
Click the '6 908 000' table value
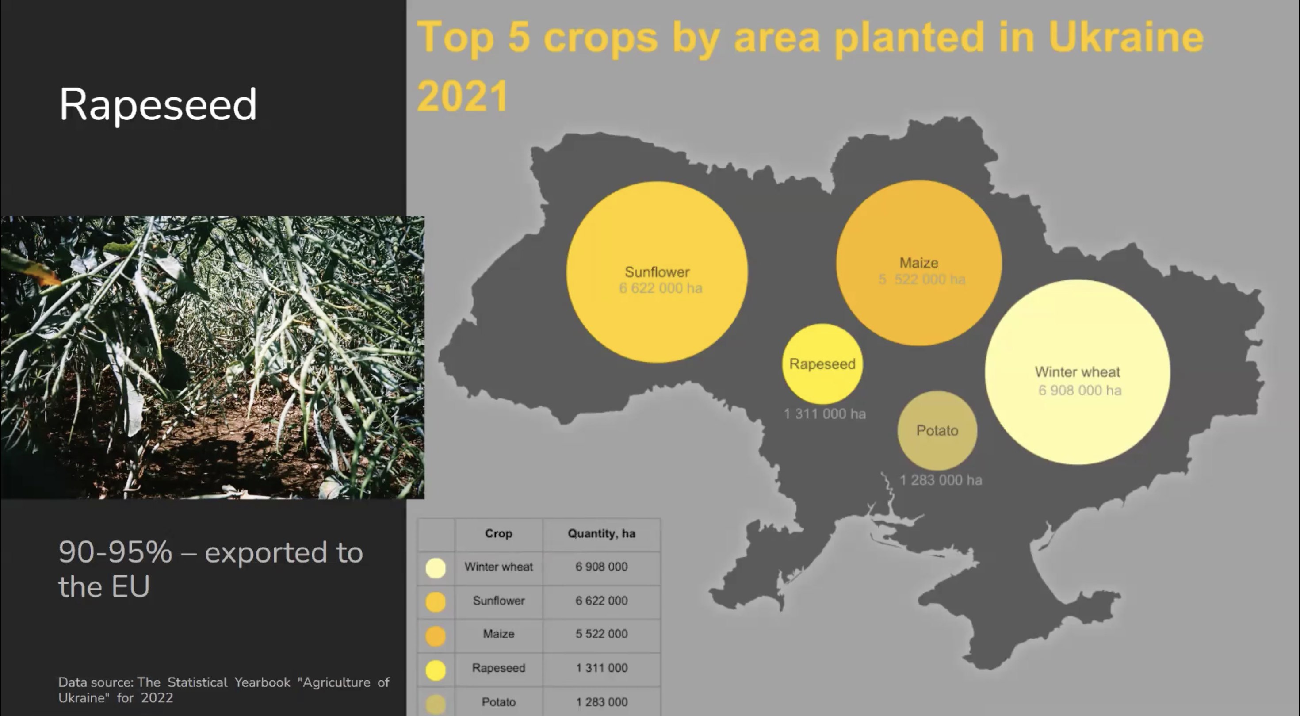click(x=601, y=567)
